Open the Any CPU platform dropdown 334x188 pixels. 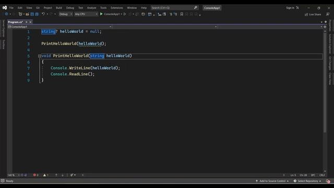86,14
